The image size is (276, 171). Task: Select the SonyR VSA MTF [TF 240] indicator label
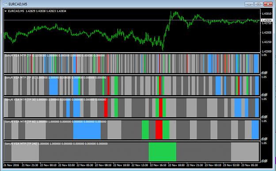(x=21, y=144)
